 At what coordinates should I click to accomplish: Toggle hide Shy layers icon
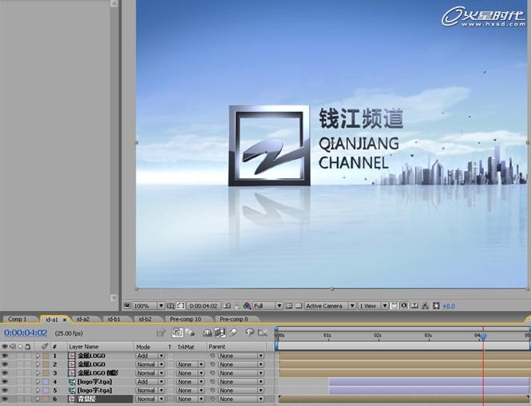click(207, 333)
